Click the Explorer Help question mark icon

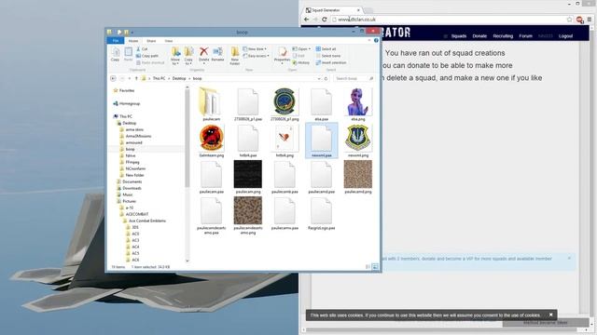tap(376, 40)
